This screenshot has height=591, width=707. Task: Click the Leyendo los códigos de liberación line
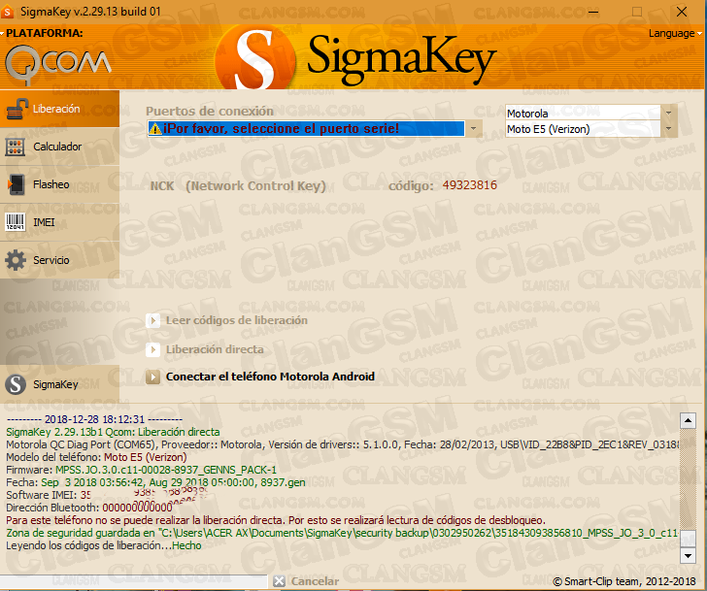pos(104,545)
